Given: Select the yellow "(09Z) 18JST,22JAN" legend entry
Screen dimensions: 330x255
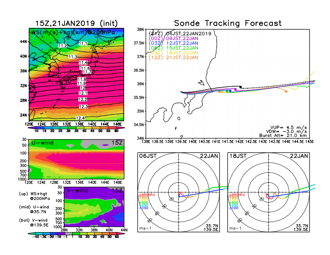Looking at the screenshot, I should [173, 52].
